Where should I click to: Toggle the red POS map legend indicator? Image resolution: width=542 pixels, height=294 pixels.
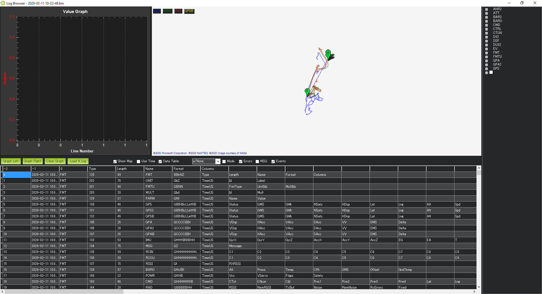[x=178, y=11]
